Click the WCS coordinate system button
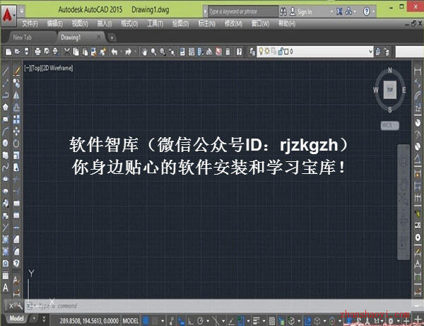Screen dimensions: 424x326 click(389, 125)
